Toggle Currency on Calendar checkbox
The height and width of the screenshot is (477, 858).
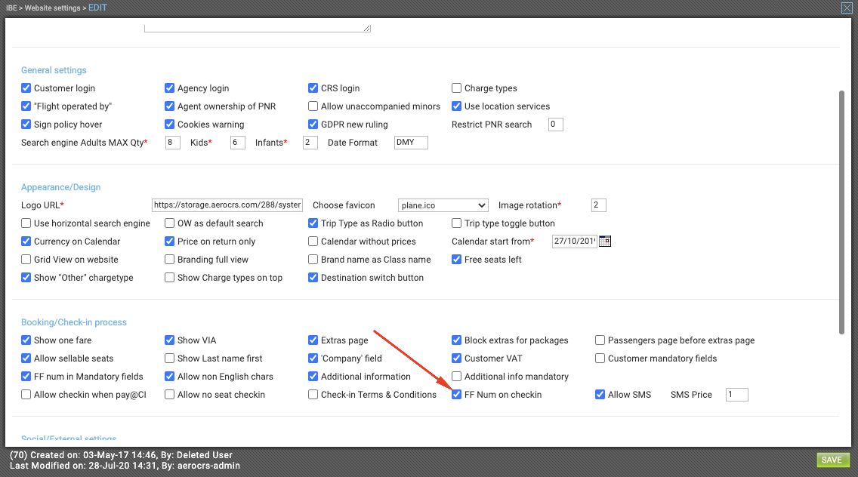26,242
